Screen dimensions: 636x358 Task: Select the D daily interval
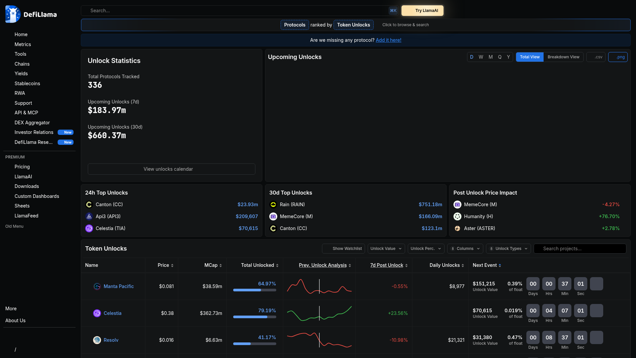[472, 57]
